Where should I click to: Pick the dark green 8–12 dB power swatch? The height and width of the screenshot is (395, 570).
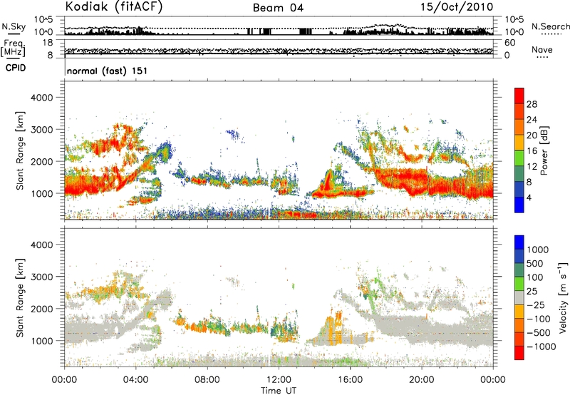(x=519, y=174)
